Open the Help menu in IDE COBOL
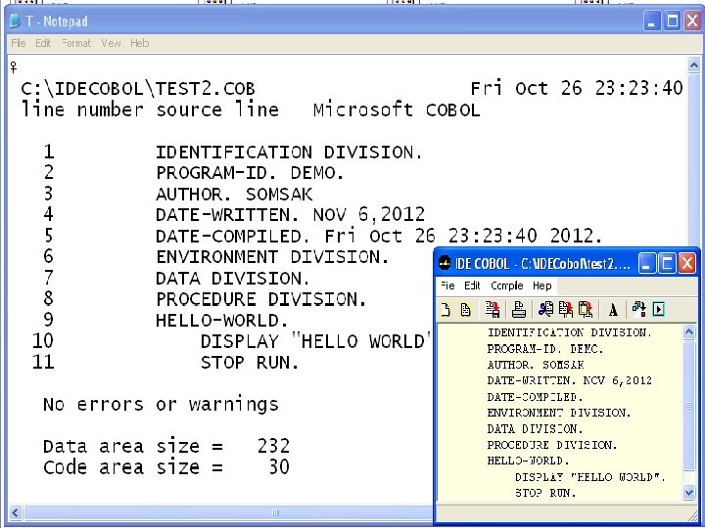This screenshot has width=705, height=528. (x=542, y=286)
